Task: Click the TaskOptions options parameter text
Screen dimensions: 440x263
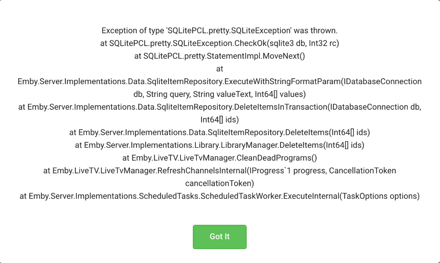Action: tap(380, 196)
